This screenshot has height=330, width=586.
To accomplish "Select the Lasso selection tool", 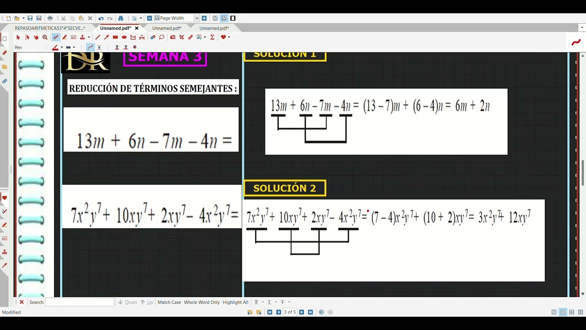I will (x=162, y=38).
